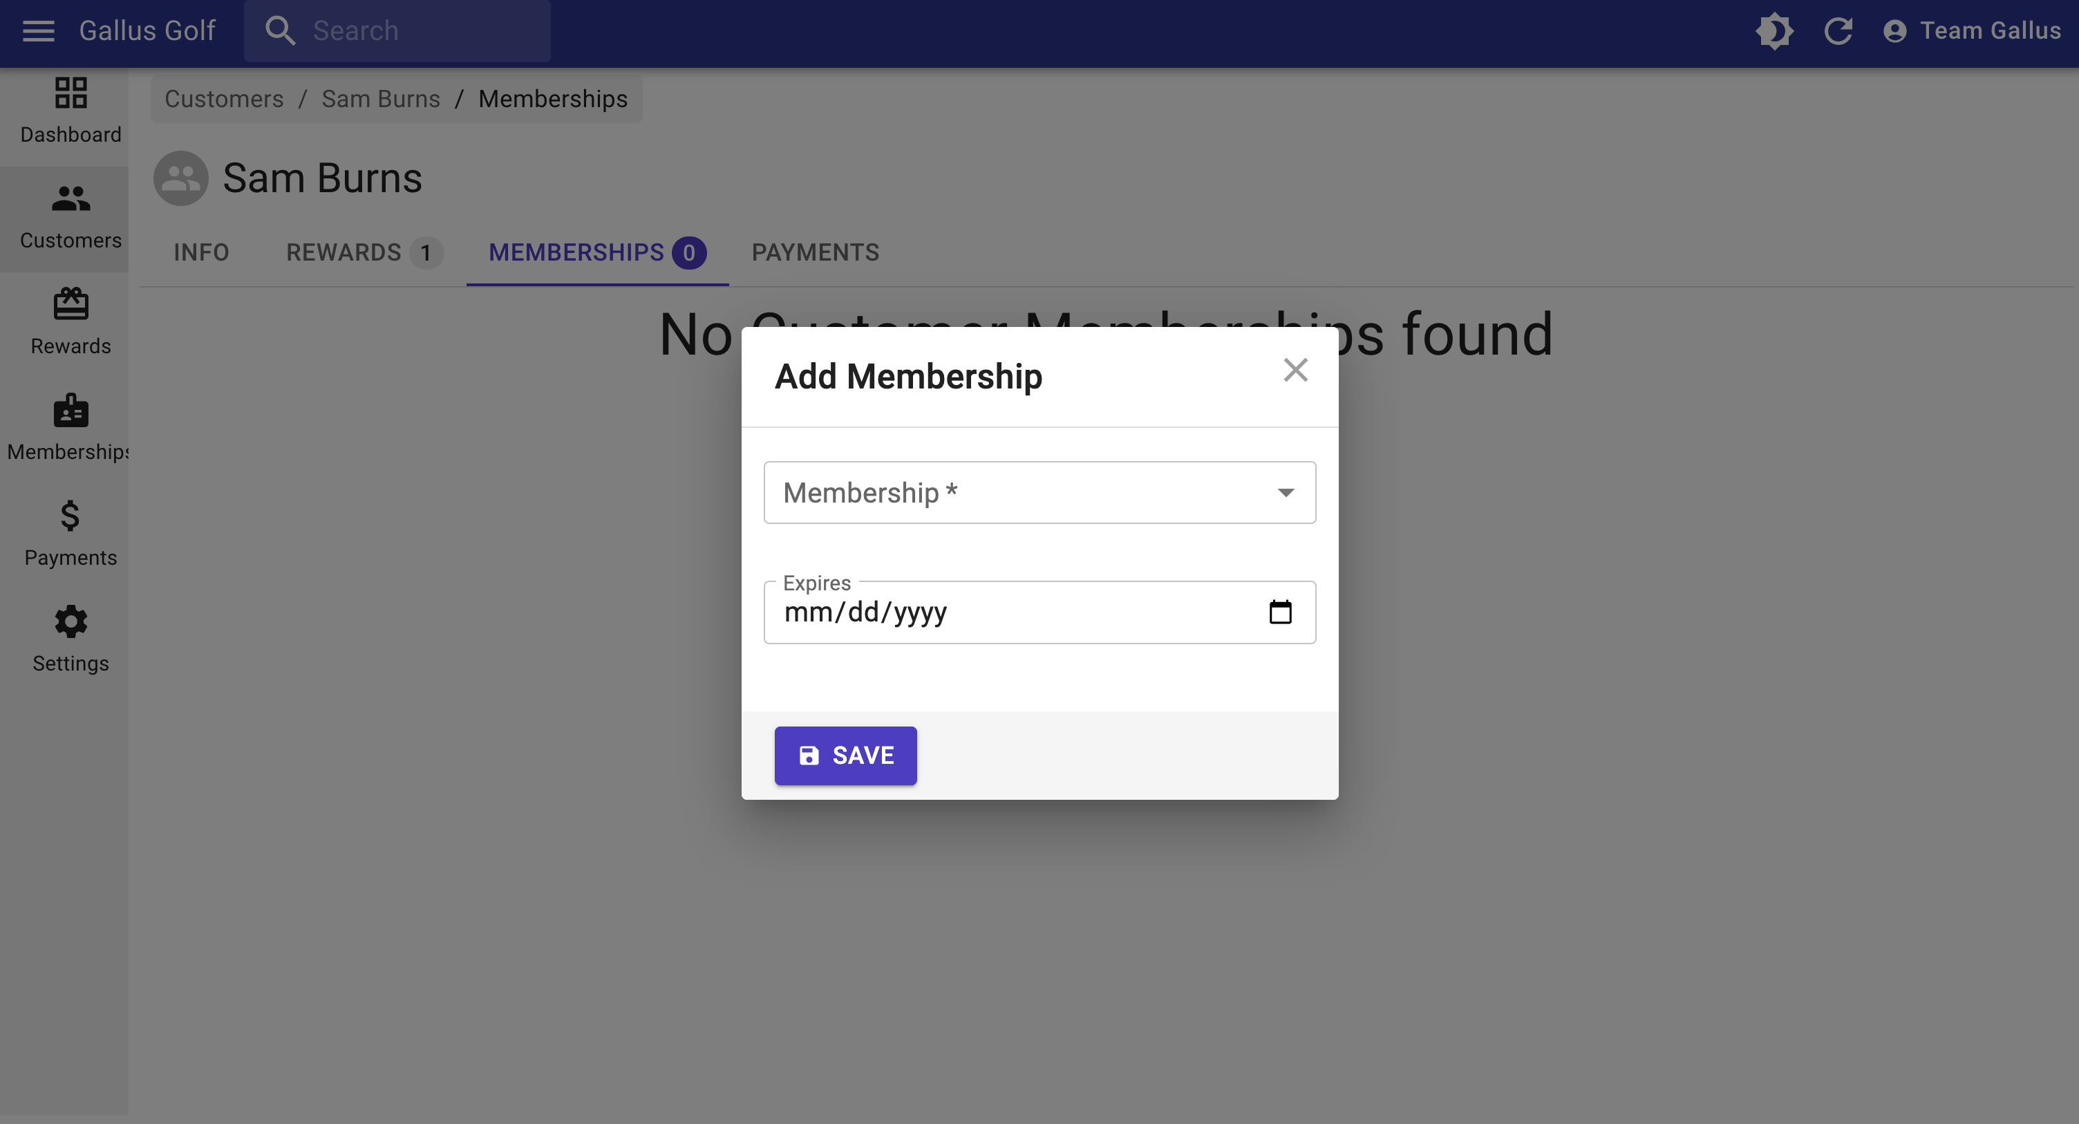Open the Team Gallus account menu
Viewport: 2079px width, 1124px height.
1972,30
